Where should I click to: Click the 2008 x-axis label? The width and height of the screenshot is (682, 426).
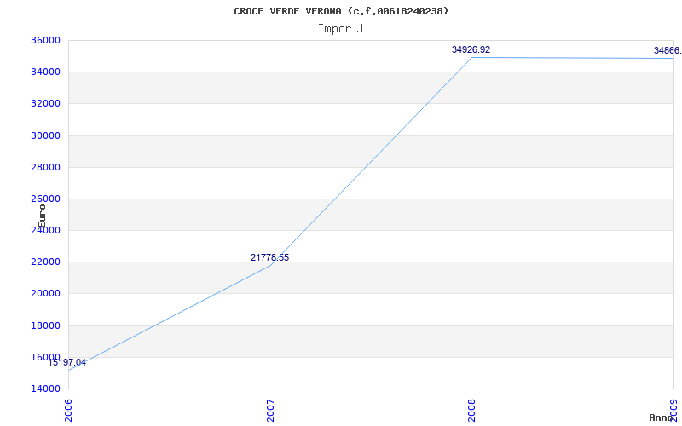(x=472, y=411)
